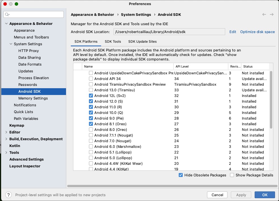Switch to the SDK Platforms tab
Image resolution: width=279 pixels, height=201 pixels.
[x=86, y=42]
